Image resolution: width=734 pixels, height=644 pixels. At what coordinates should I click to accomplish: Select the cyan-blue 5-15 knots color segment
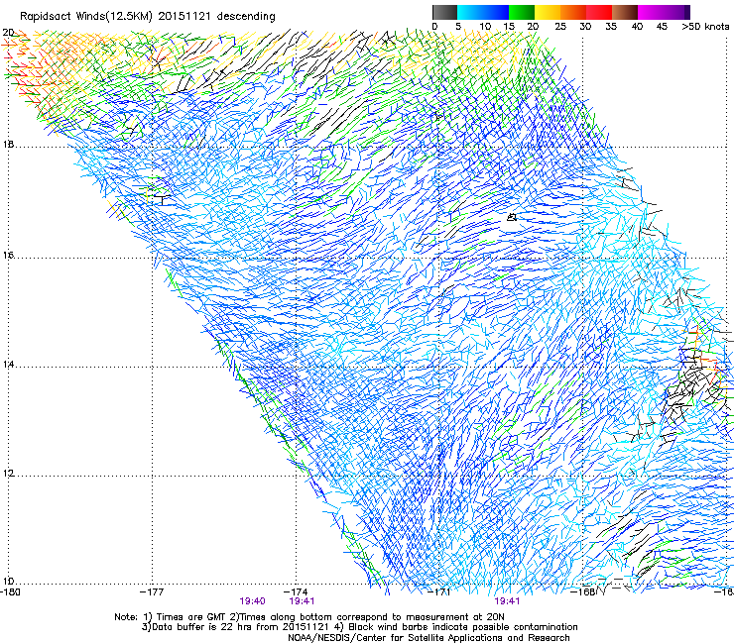pyautogui.click(x=483, y=12)
